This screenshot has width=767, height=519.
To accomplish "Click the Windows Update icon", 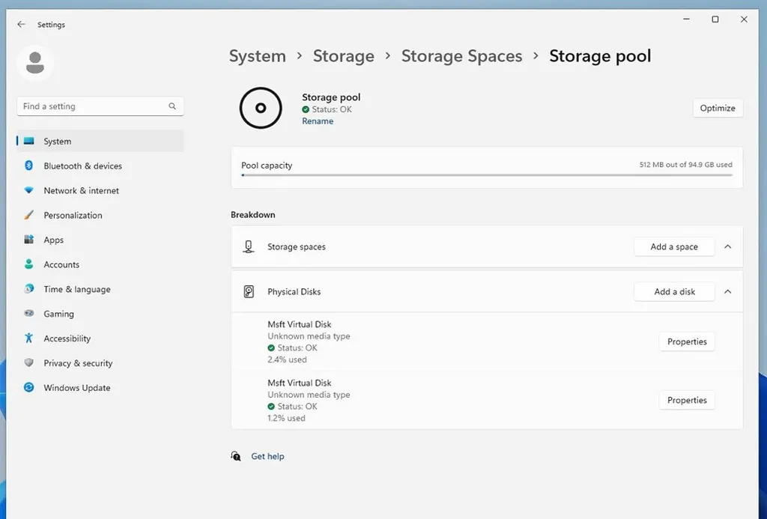I will [x=28, y=388].
